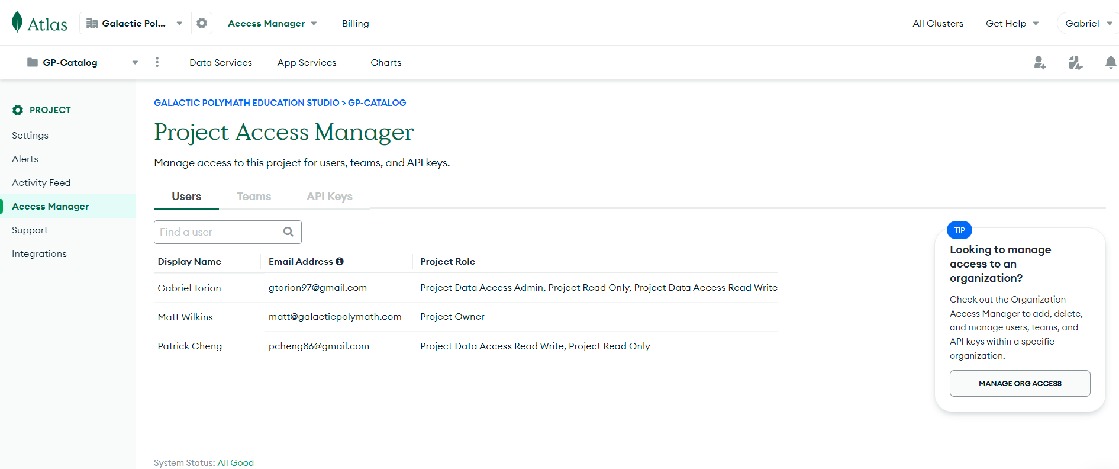1119x469 pixels.
Task: Select the Users tab
Action: point(186,197)
